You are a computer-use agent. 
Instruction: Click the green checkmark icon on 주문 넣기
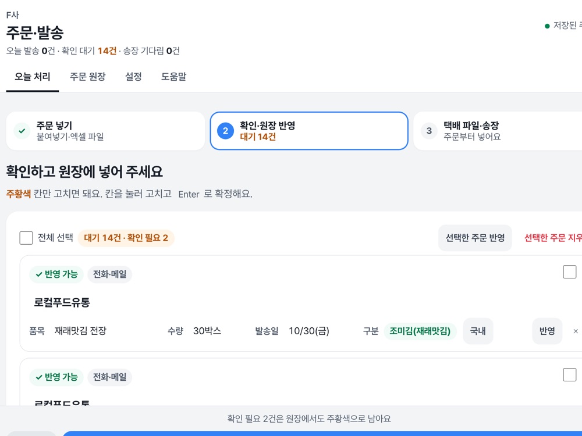coord(22,131)
